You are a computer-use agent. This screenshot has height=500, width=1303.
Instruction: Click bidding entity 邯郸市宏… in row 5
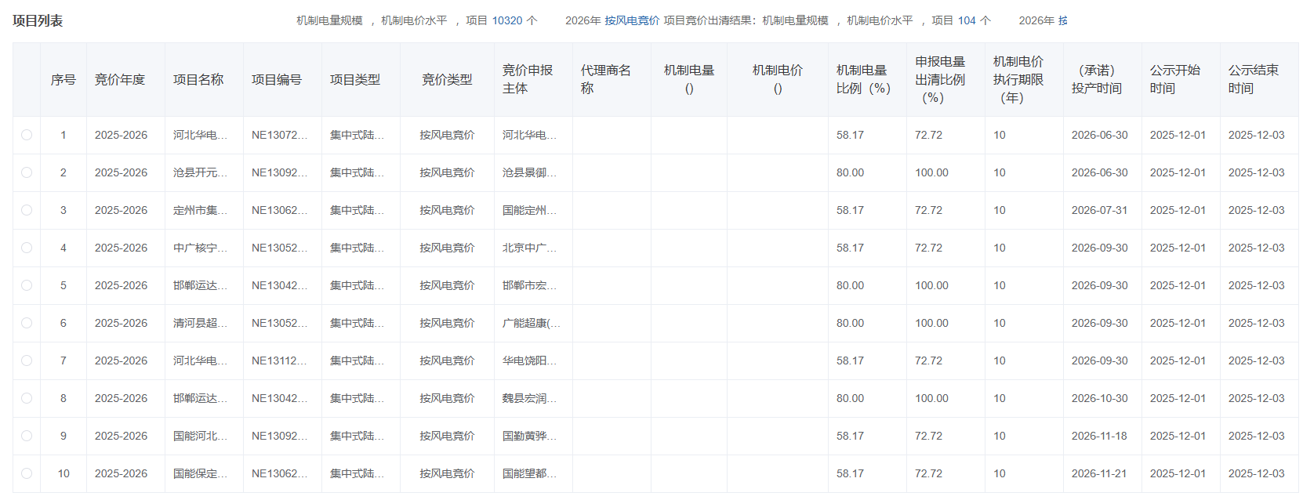[x=529, y=285]
